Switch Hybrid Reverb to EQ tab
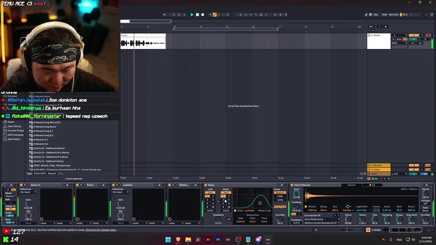The height and width of the screenshot is (245, 436). [x=372, y=185]
